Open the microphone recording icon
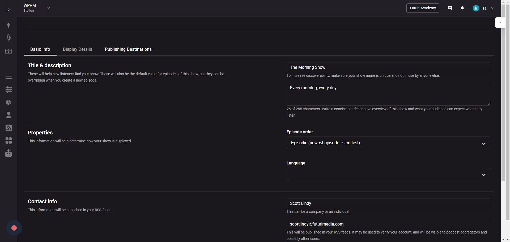This screenshot has width=510, height=242. point(8,38)
